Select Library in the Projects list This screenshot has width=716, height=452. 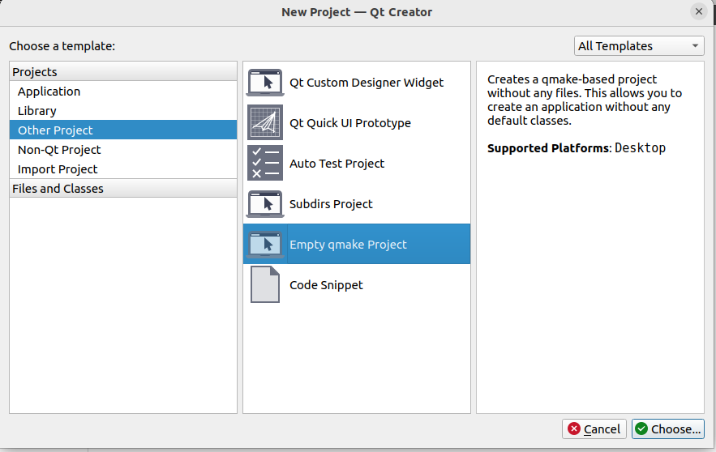(122, 111)
